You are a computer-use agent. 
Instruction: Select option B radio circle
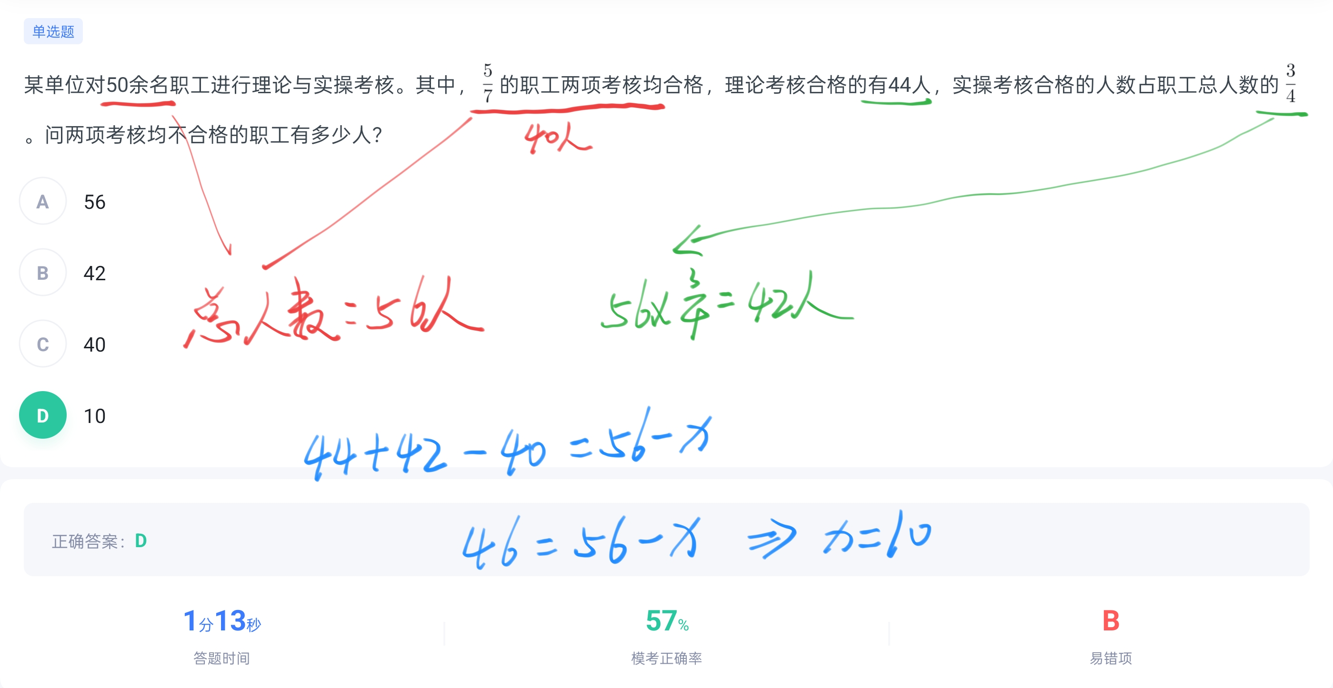(x=43, y=273)
